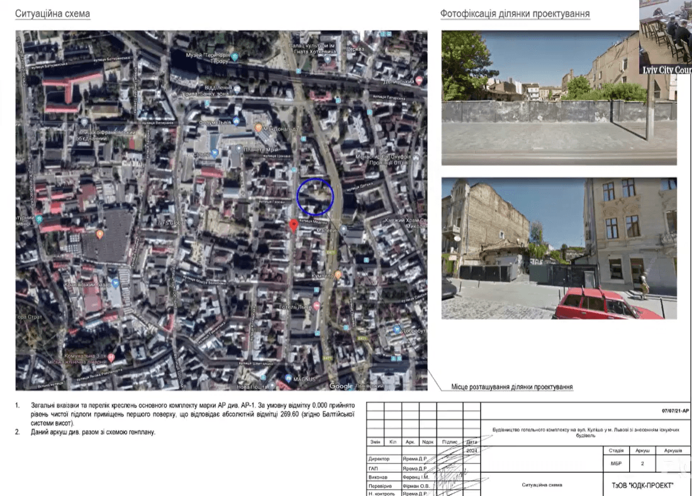Select the Сільпо supermarket marker
Screen dimensions: 692x496
215,153
